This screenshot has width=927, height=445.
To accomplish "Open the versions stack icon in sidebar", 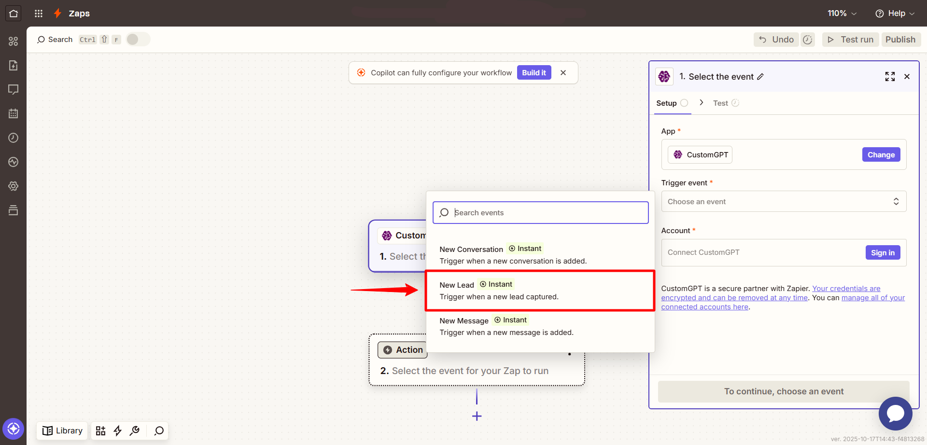I will (14, 210).
